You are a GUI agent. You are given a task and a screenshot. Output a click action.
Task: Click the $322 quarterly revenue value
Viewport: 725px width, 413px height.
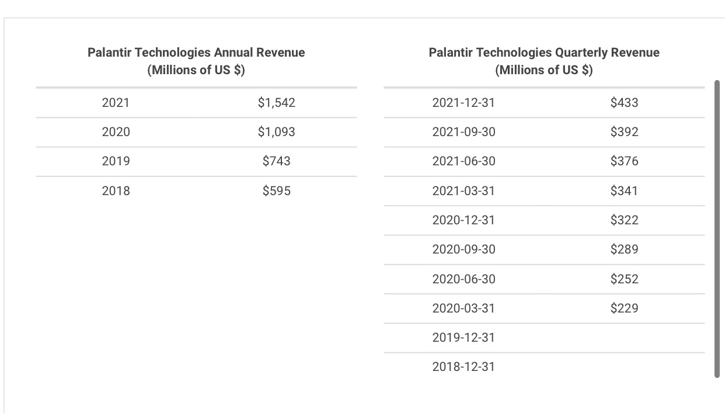624,220
